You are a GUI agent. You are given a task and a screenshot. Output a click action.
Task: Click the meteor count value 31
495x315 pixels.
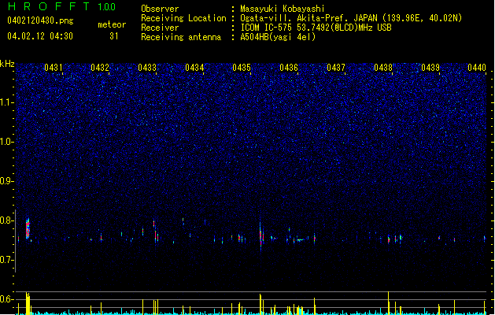pos(114,36)
